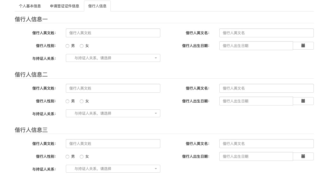The image size is (329, 182).
Task: Open calendar picker for companion one birthdate
Action: (303, 46)
